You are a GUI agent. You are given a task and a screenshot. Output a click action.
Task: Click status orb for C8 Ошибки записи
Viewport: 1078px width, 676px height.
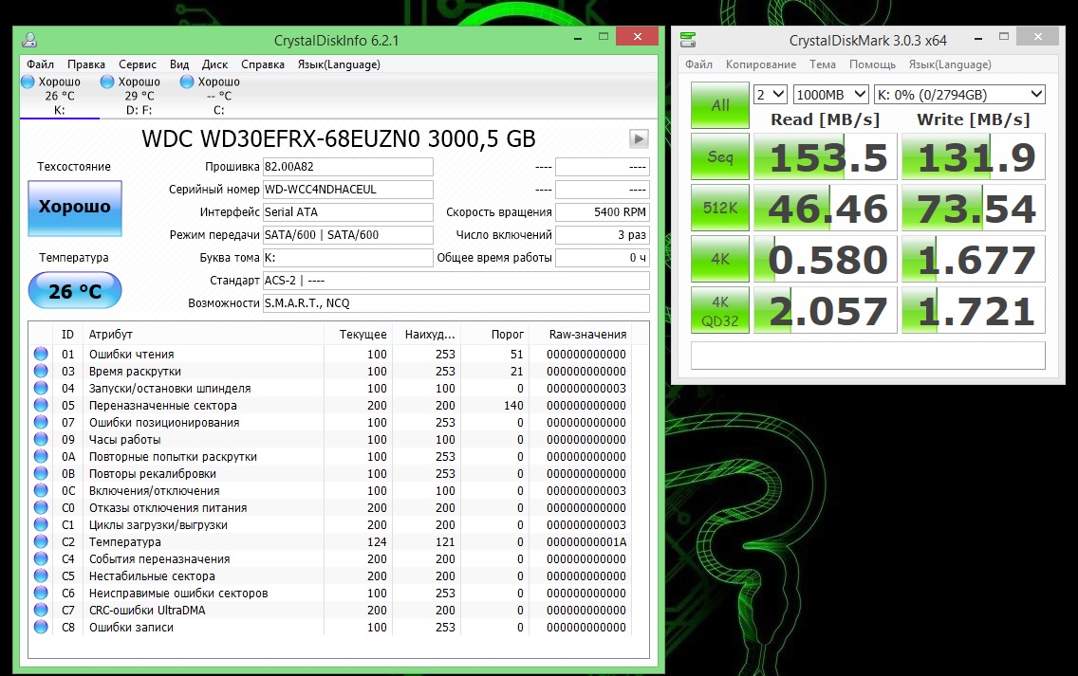coord(41,628)
